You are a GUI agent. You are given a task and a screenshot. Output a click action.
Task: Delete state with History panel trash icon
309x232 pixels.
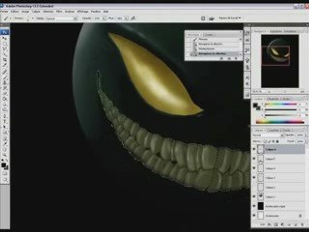(236, 58)
